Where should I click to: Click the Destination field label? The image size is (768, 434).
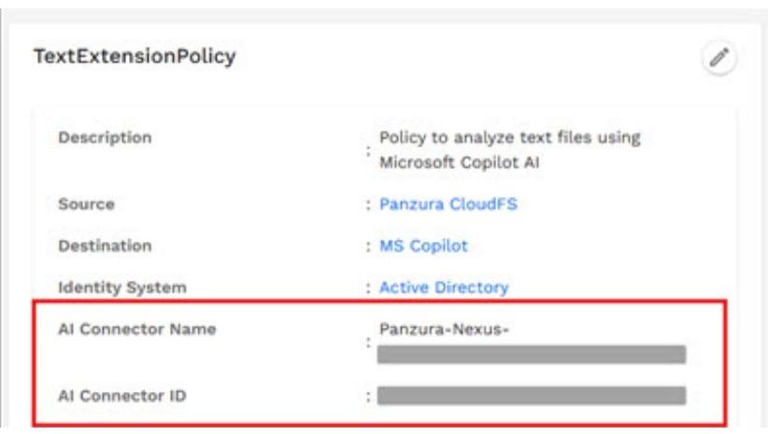pyautogui.click(x=105, y=245)
